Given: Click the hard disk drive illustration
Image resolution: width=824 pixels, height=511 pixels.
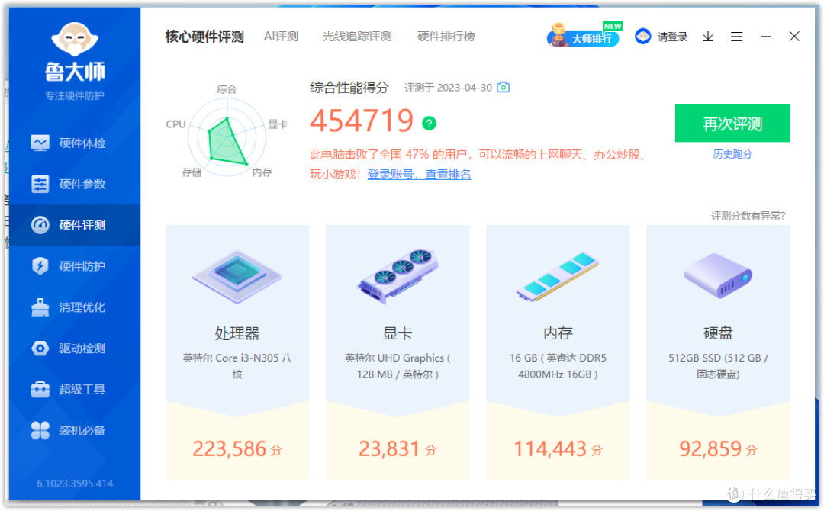Looking at the screenshot, I should pyautogui.click(x=718, y=275).
